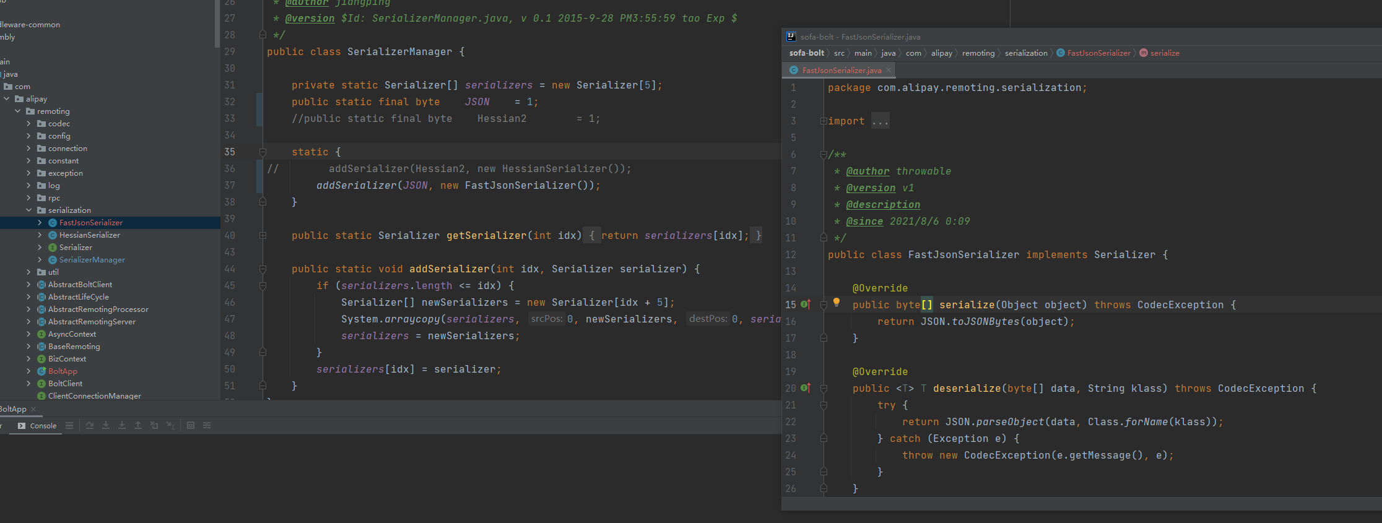
Task: Click the srcPos parameter hint on line 47
Action: pyautogui.click(x=547, y=319)
